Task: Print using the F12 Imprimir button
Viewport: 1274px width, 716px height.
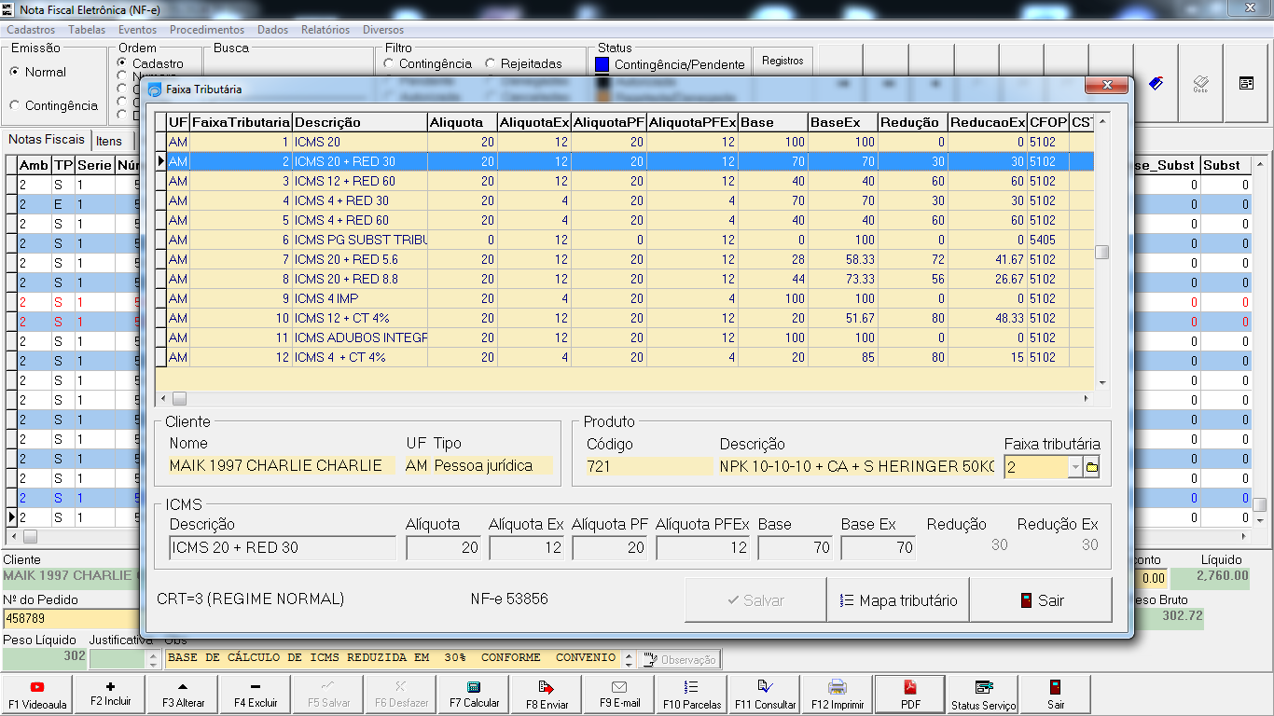Action: click(838, 695)
